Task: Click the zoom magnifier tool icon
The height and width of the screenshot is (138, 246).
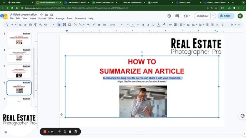Action: (40, 25)
